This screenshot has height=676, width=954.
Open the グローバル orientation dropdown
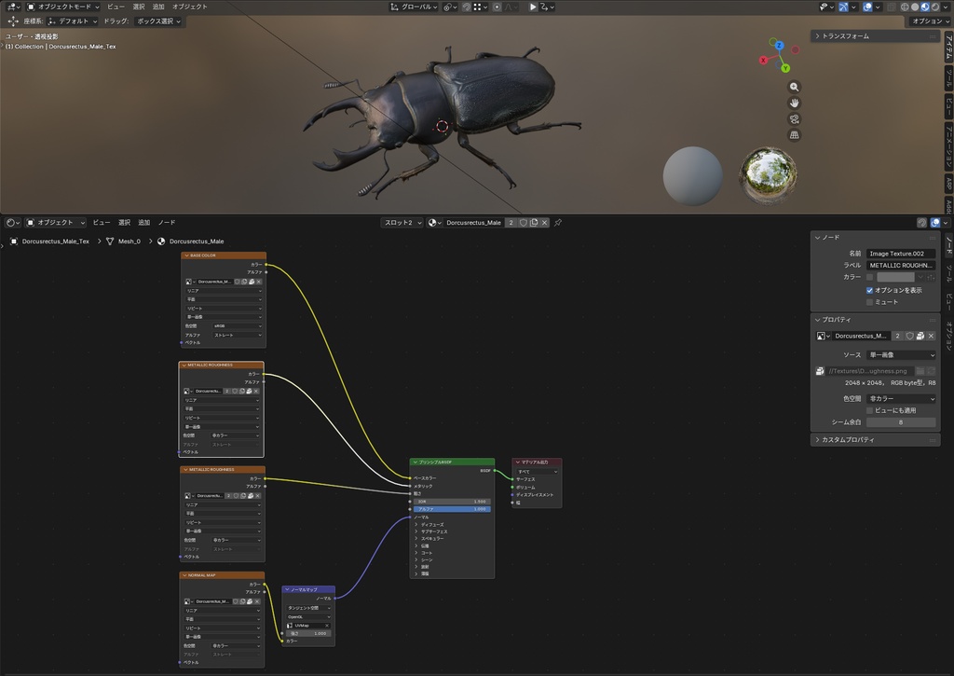414,7
